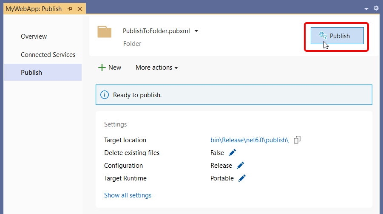Screen dimensions: 383x214
Task: Open the bin\Release\net6.0\publish\ location link
Action: click(250, 140)
